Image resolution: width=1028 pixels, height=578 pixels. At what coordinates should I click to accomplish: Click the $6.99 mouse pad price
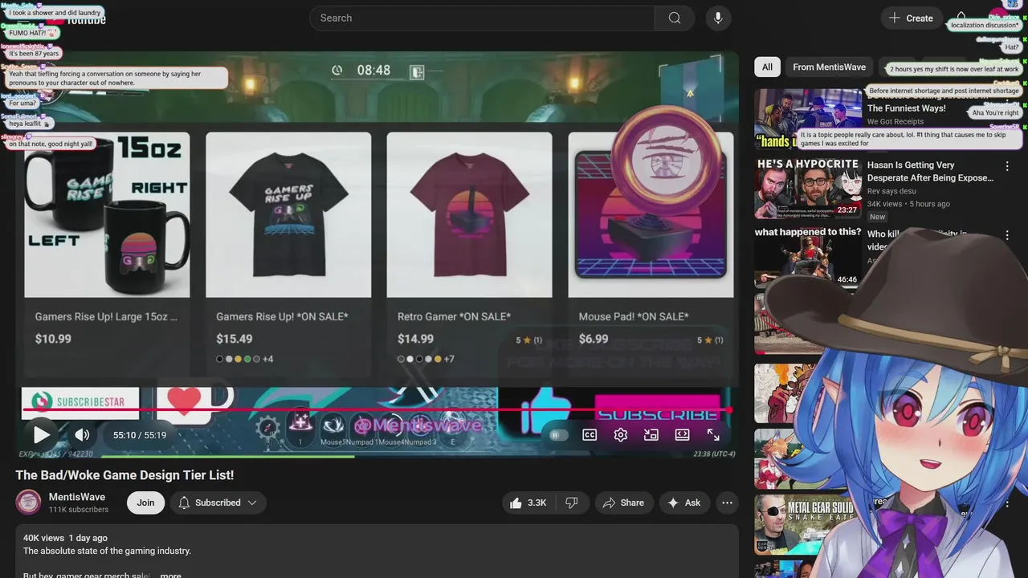coord(594,339)
